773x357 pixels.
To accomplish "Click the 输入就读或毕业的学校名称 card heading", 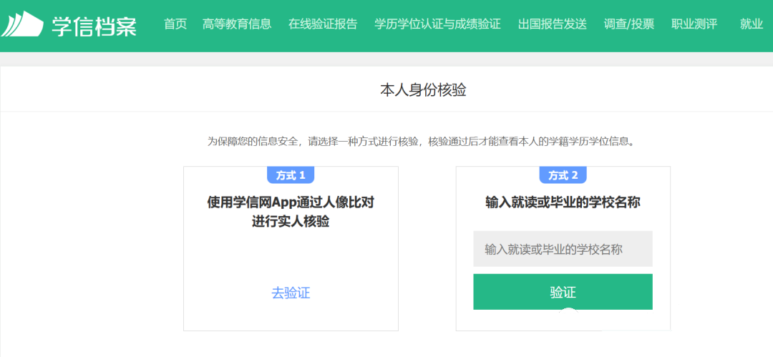I will click(x=563, y=202).
